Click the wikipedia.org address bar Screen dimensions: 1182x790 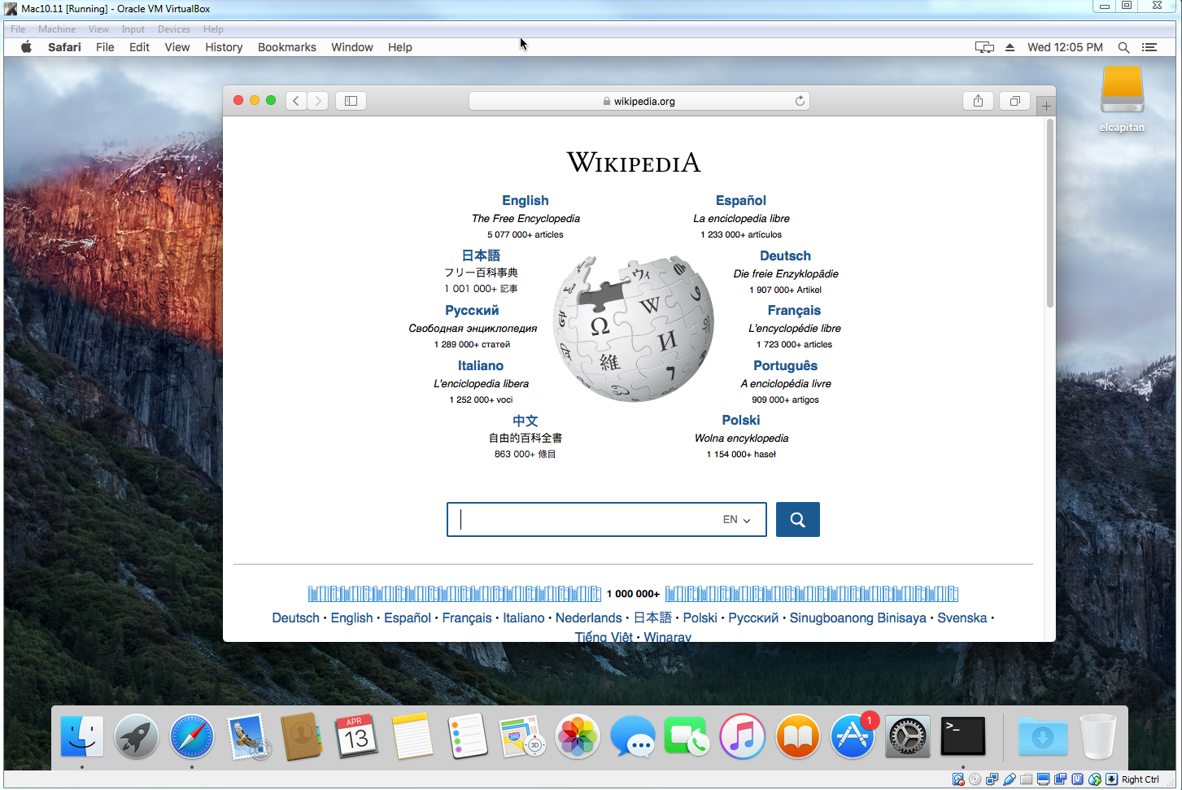pyautogui.click(x=639, y=101)
